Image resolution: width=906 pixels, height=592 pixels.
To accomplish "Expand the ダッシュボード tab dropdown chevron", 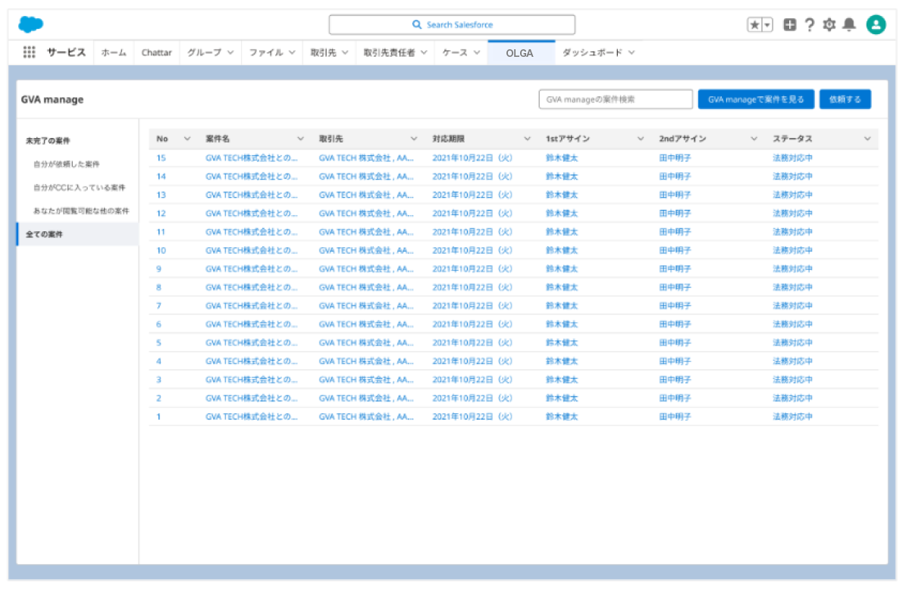I will tap(632, 52).
